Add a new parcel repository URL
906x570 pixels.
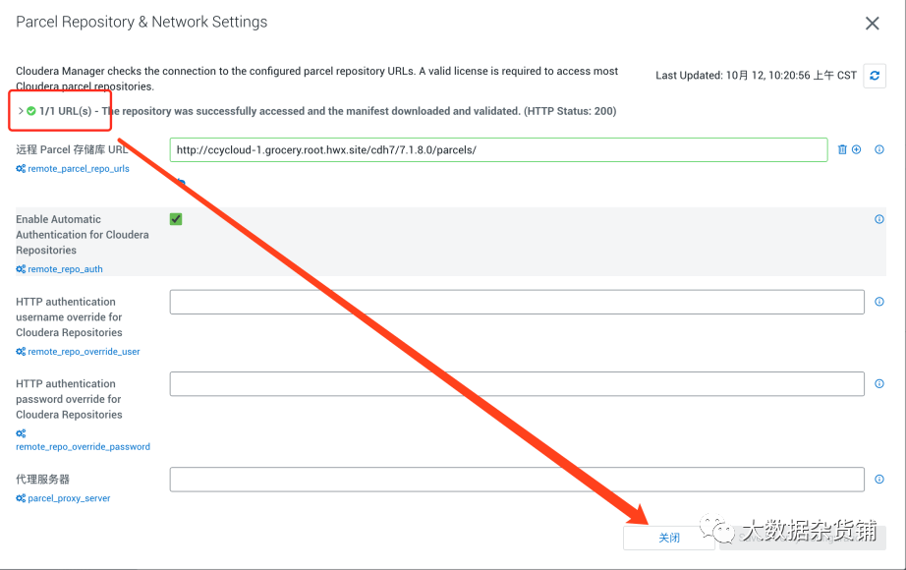[x=856, y=149]
